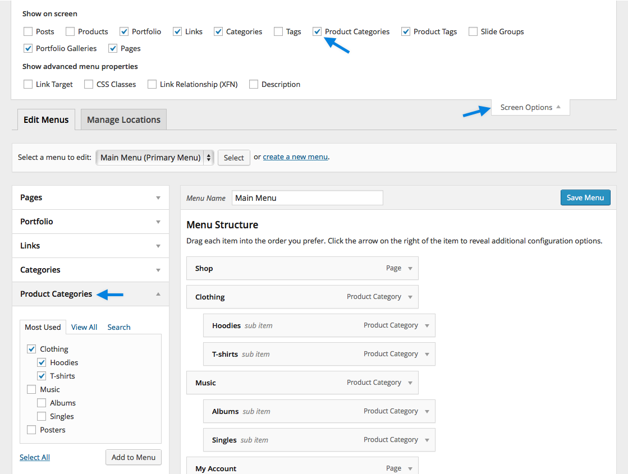The image size is (628, 474).
Task: Click the Albums sub item title
Action: [225, 412]
